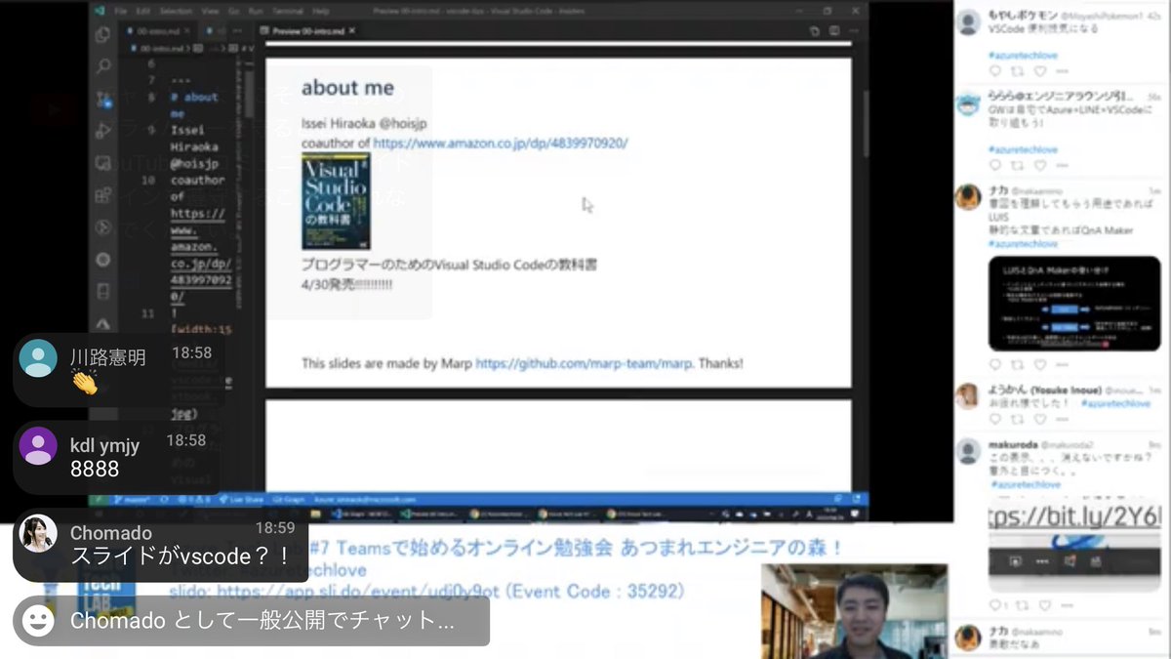
Task: Open Git Graph from the status bar
Action: click(x=288, y=500)
